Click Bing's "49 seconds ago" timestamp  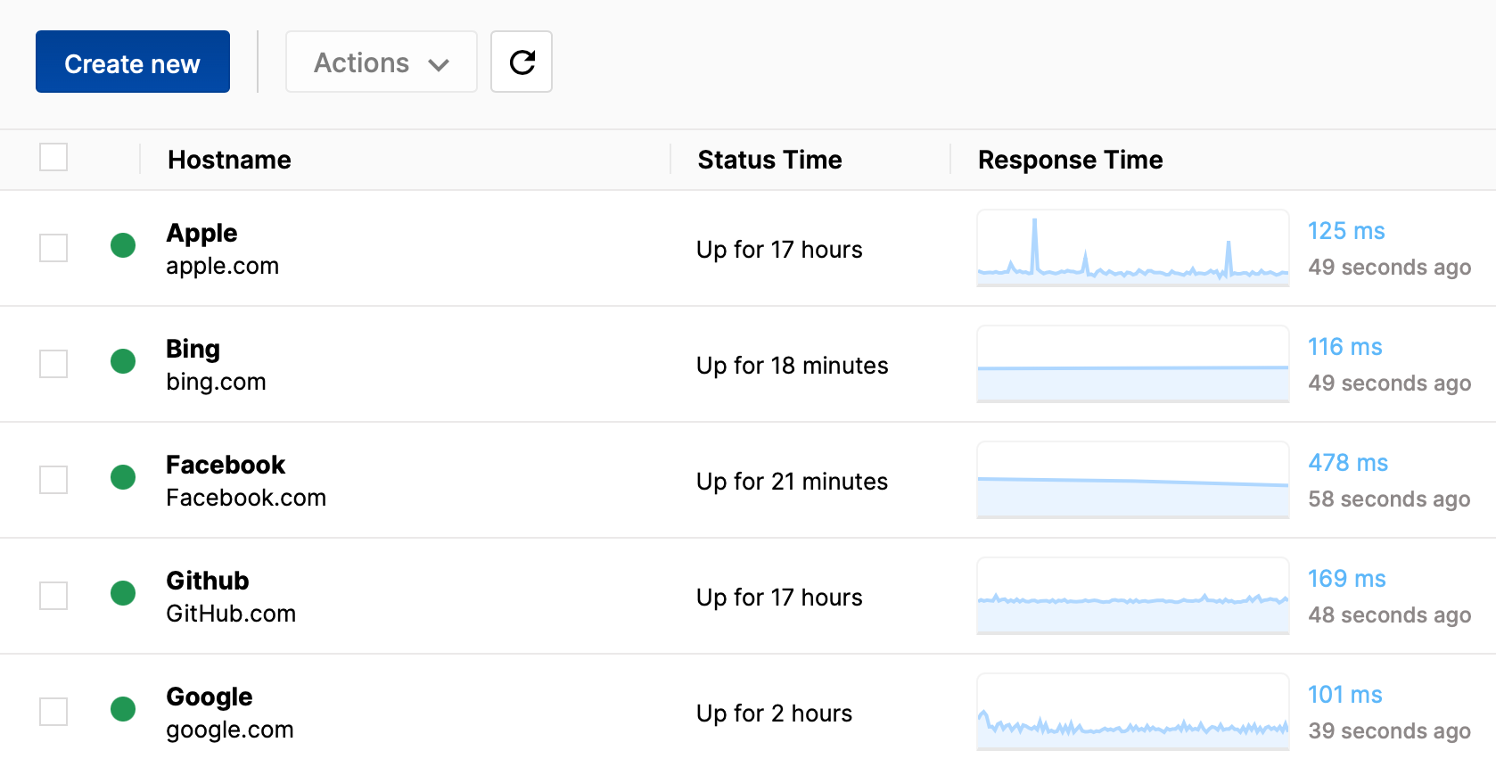(x=1389, y=383)
